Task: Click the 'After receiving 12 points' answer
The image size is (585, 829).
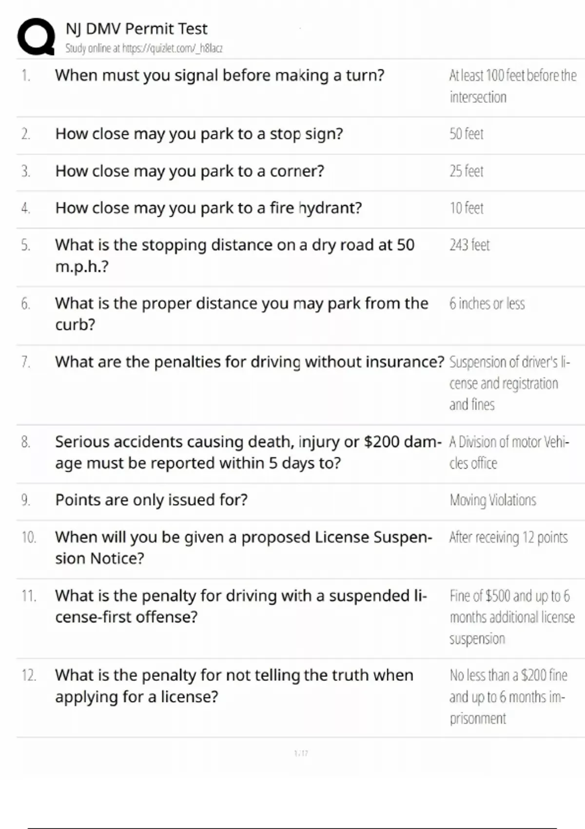Action: pos(508,537)
